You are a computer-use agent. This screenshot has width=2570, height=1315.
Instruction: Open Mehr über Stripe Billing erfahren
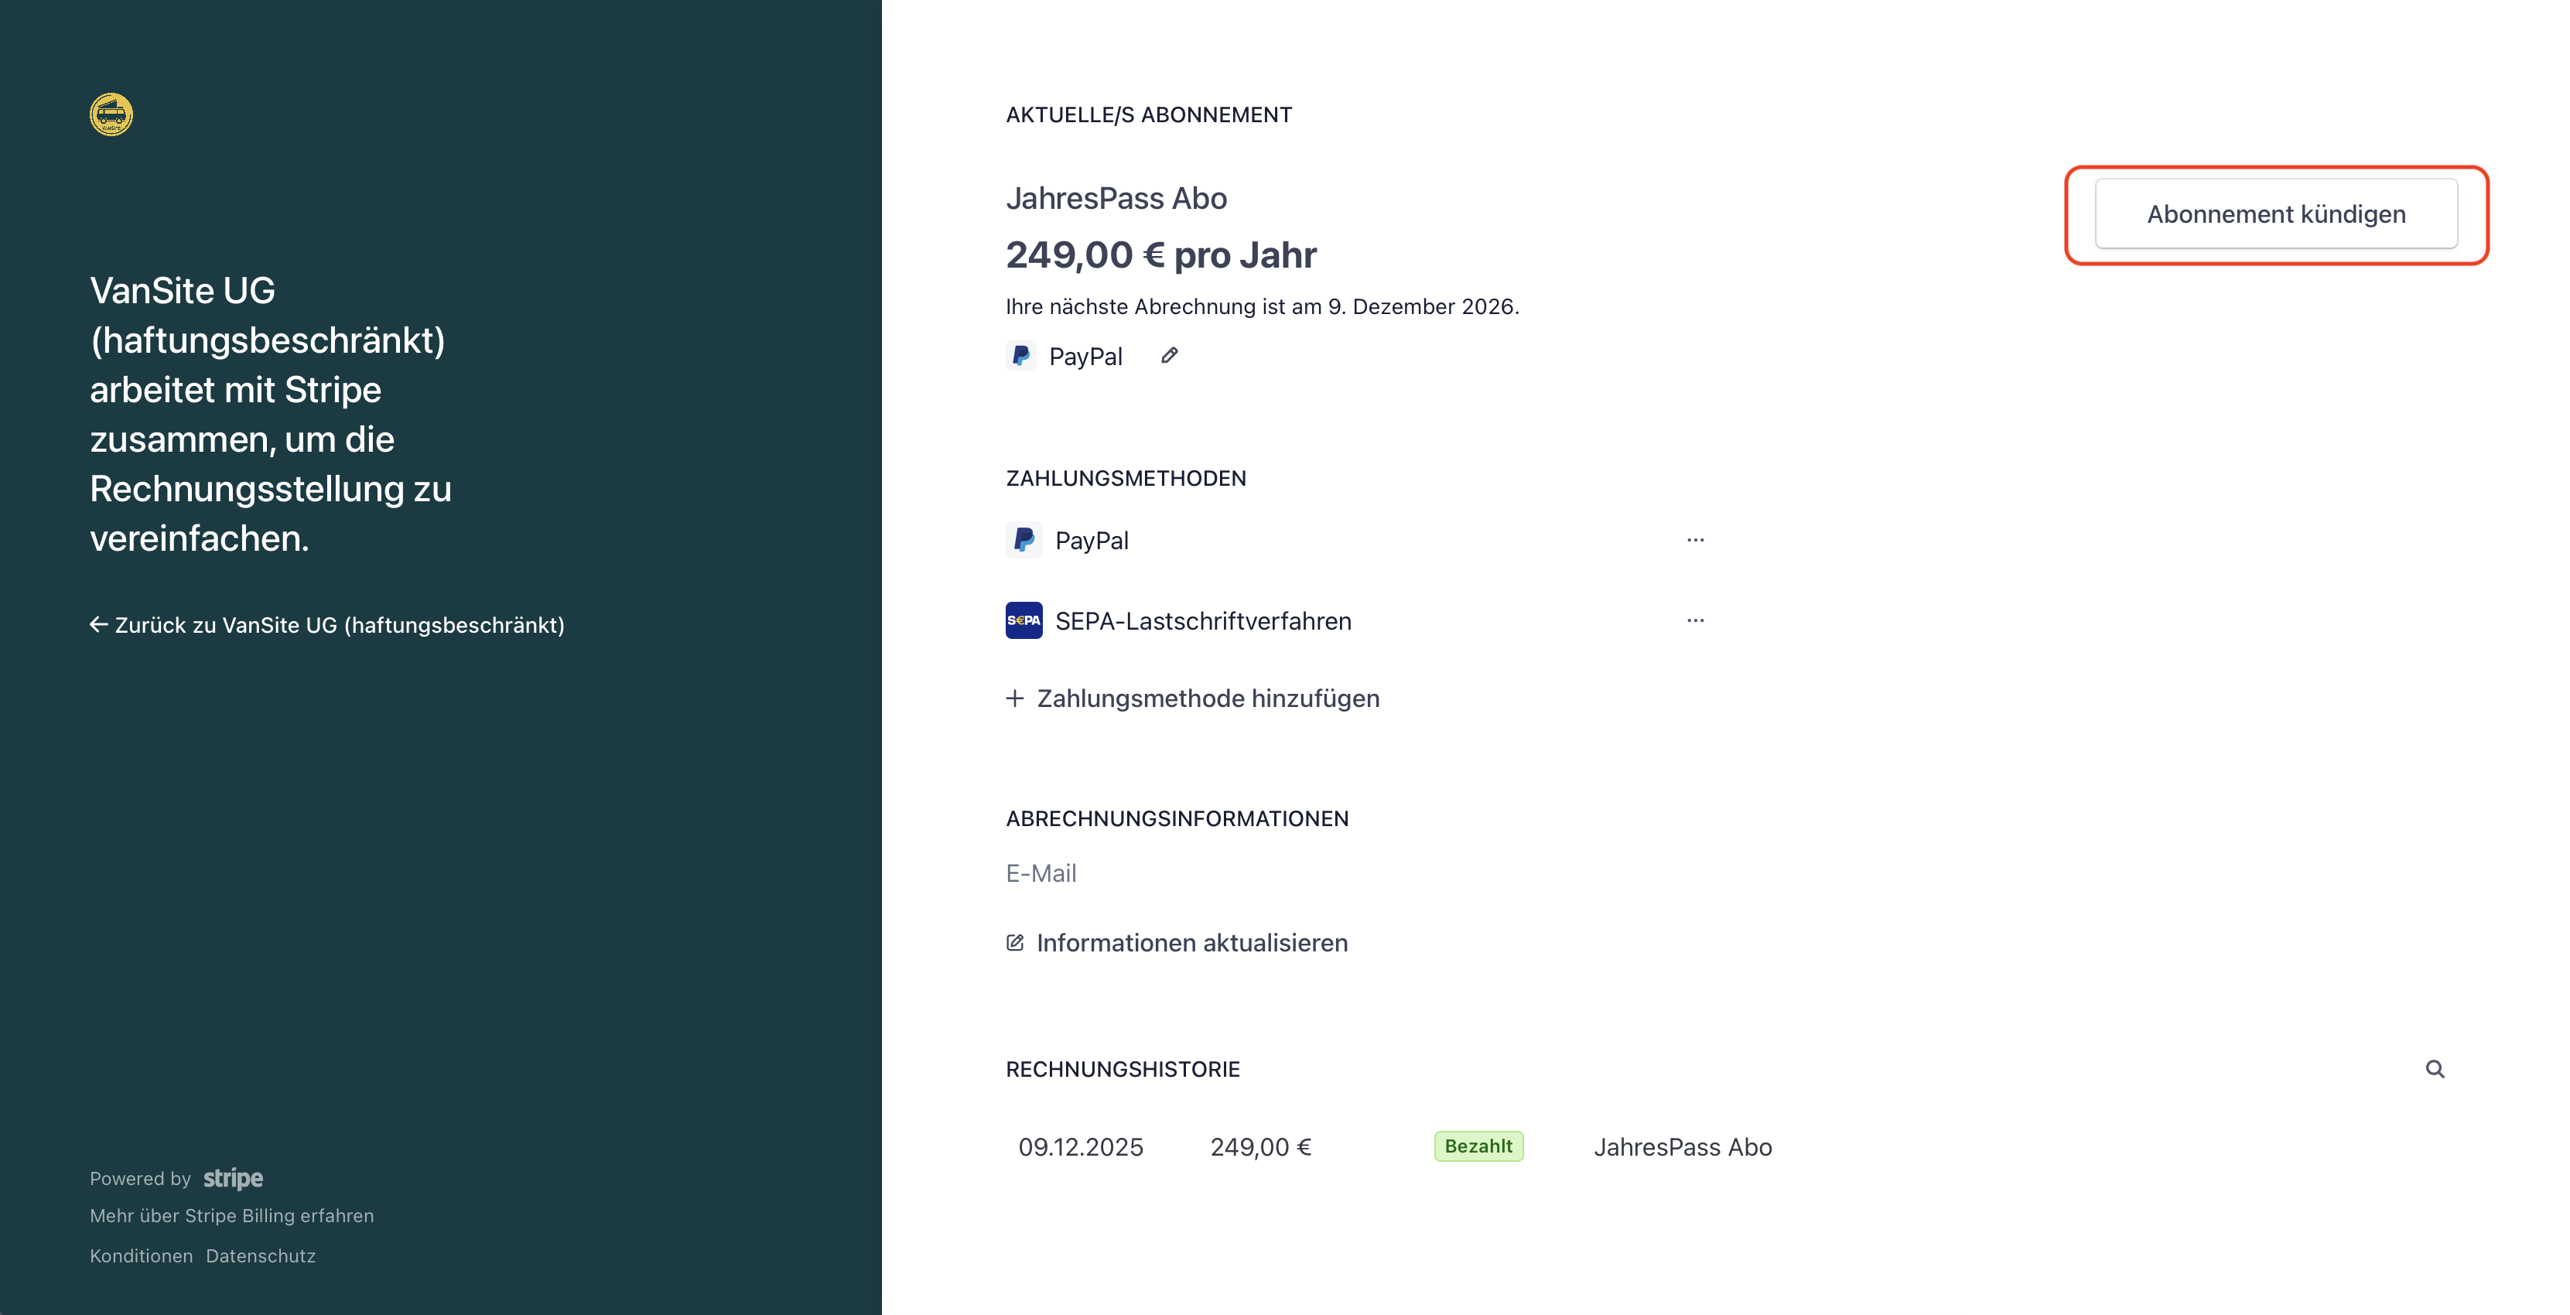tap(231, 1215)
